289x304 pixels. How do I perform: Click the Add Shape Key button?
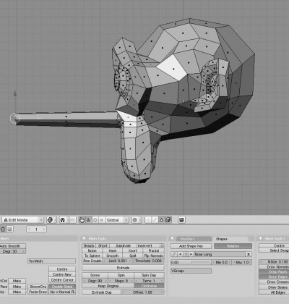coord(191,246)
